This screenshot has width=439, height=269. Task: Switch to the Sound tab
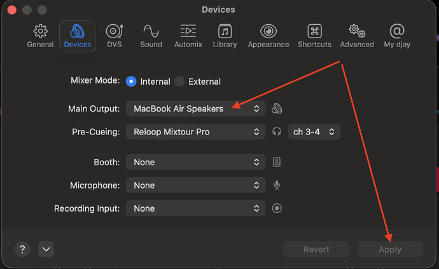click(151, 36)
